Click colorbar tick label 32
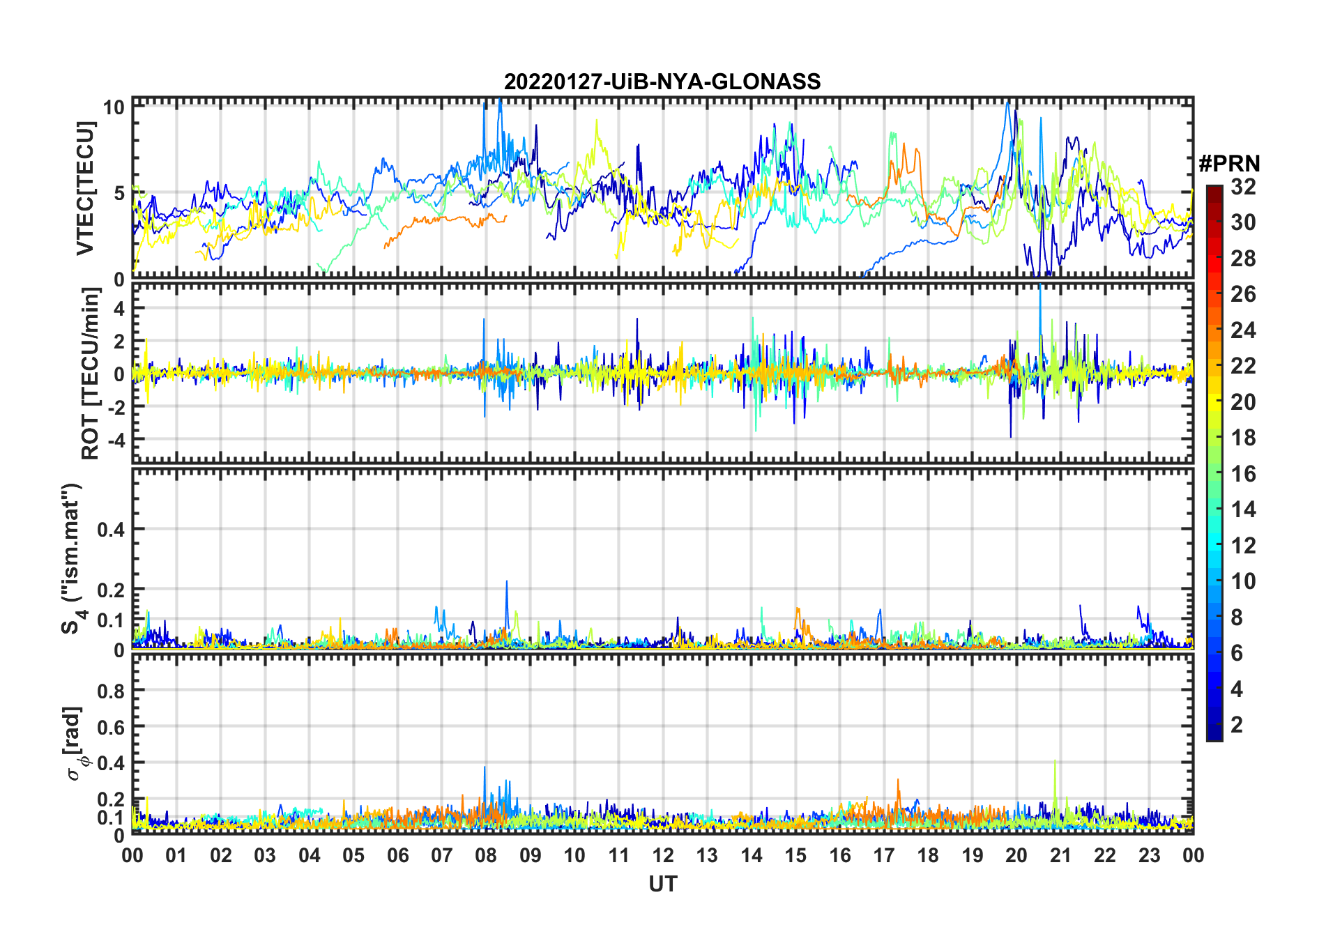This screenshot has height=927, width=1326. 1243,187
